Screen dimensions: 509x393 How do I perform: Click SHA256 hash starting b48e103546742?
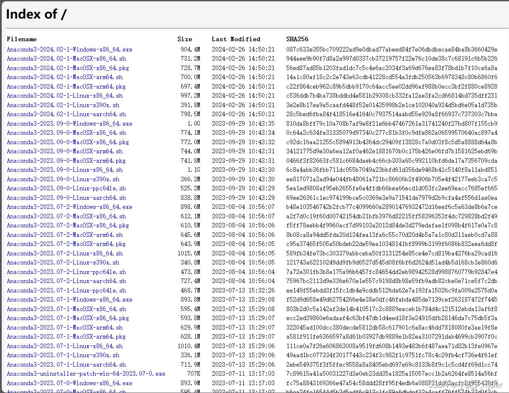pyautogui.click(x=392, y=207)
